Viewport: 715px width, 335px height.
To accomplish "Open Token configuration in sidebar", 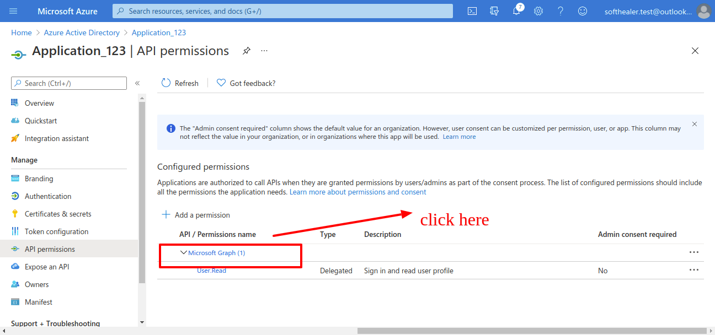I will 56,231.
